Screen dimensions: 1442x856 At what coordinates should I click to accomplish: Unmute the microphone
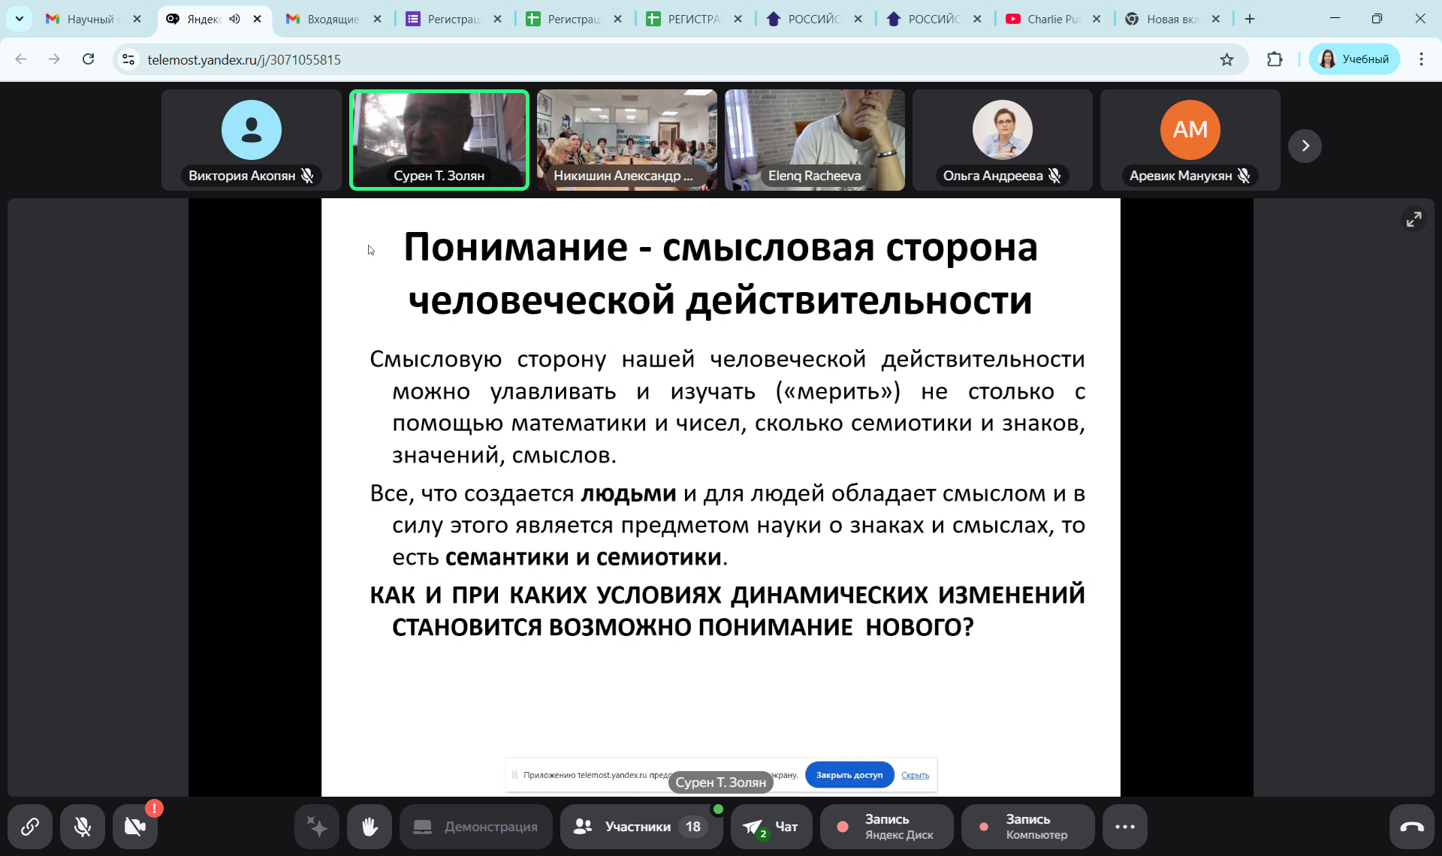[x=83, y=827]
